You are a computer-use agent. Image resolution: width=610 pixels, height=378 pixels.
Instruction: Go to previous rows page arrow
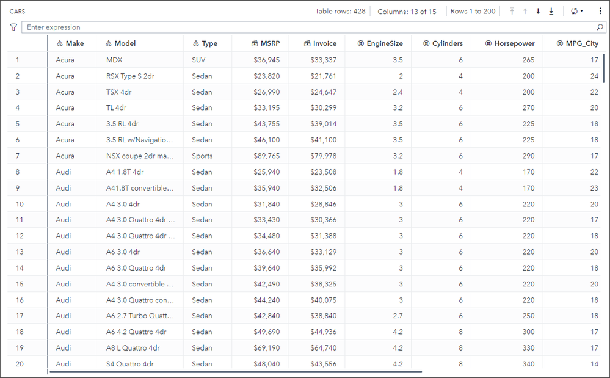525,11
